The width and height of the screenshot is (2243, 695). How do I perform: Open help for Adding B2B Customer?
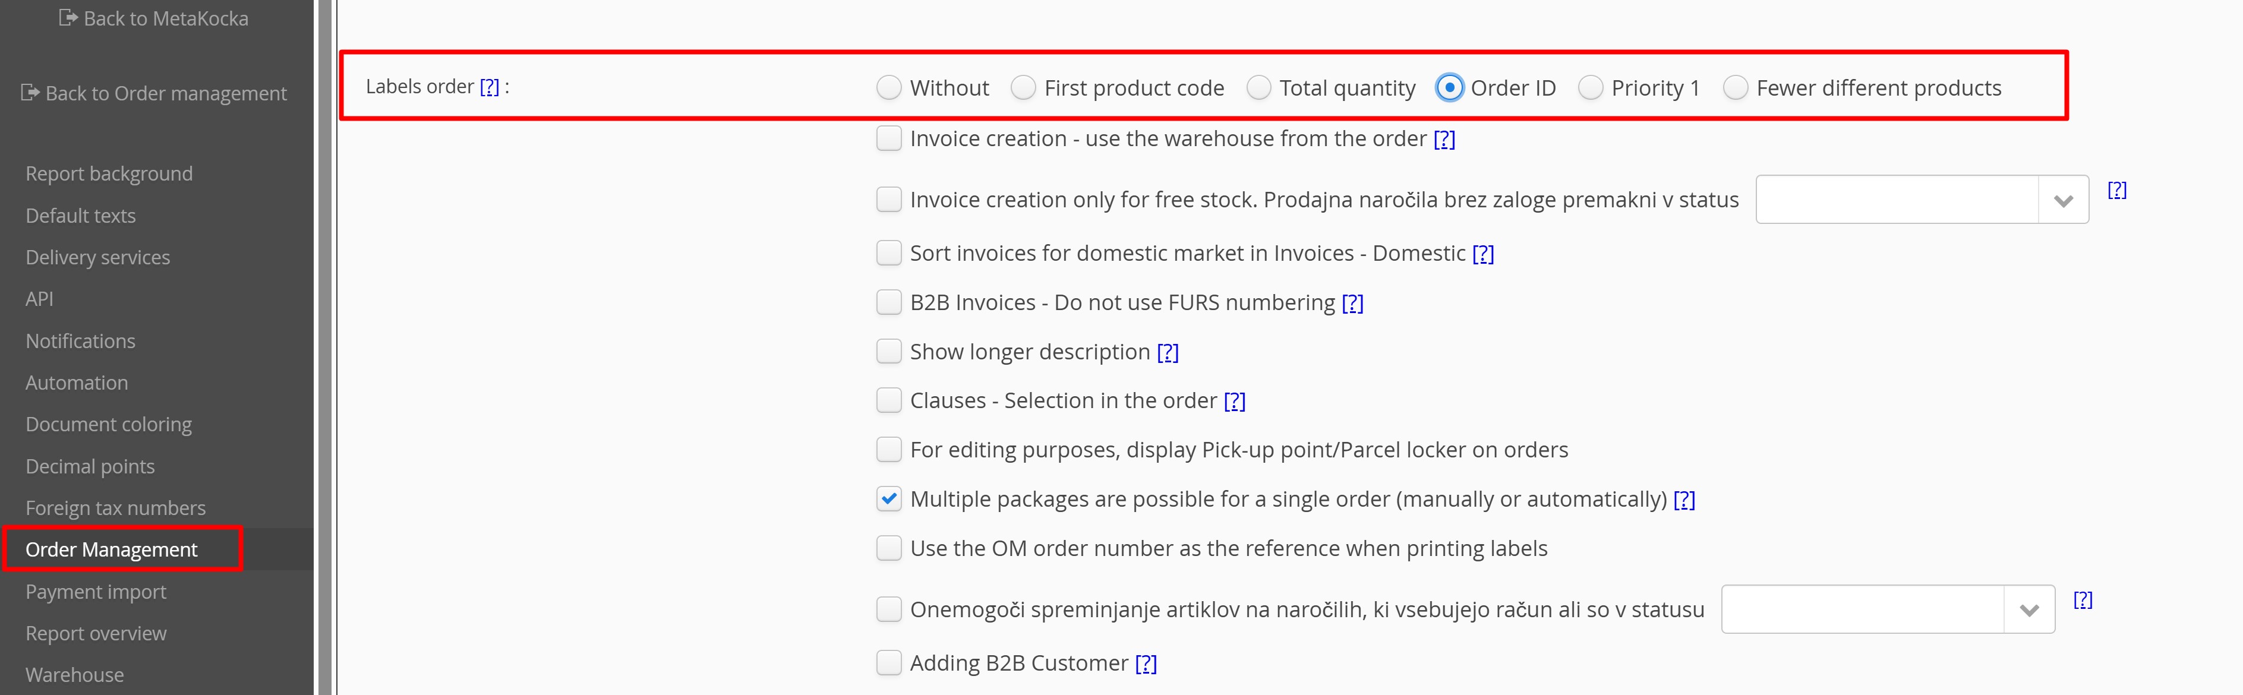point(1146,663)
